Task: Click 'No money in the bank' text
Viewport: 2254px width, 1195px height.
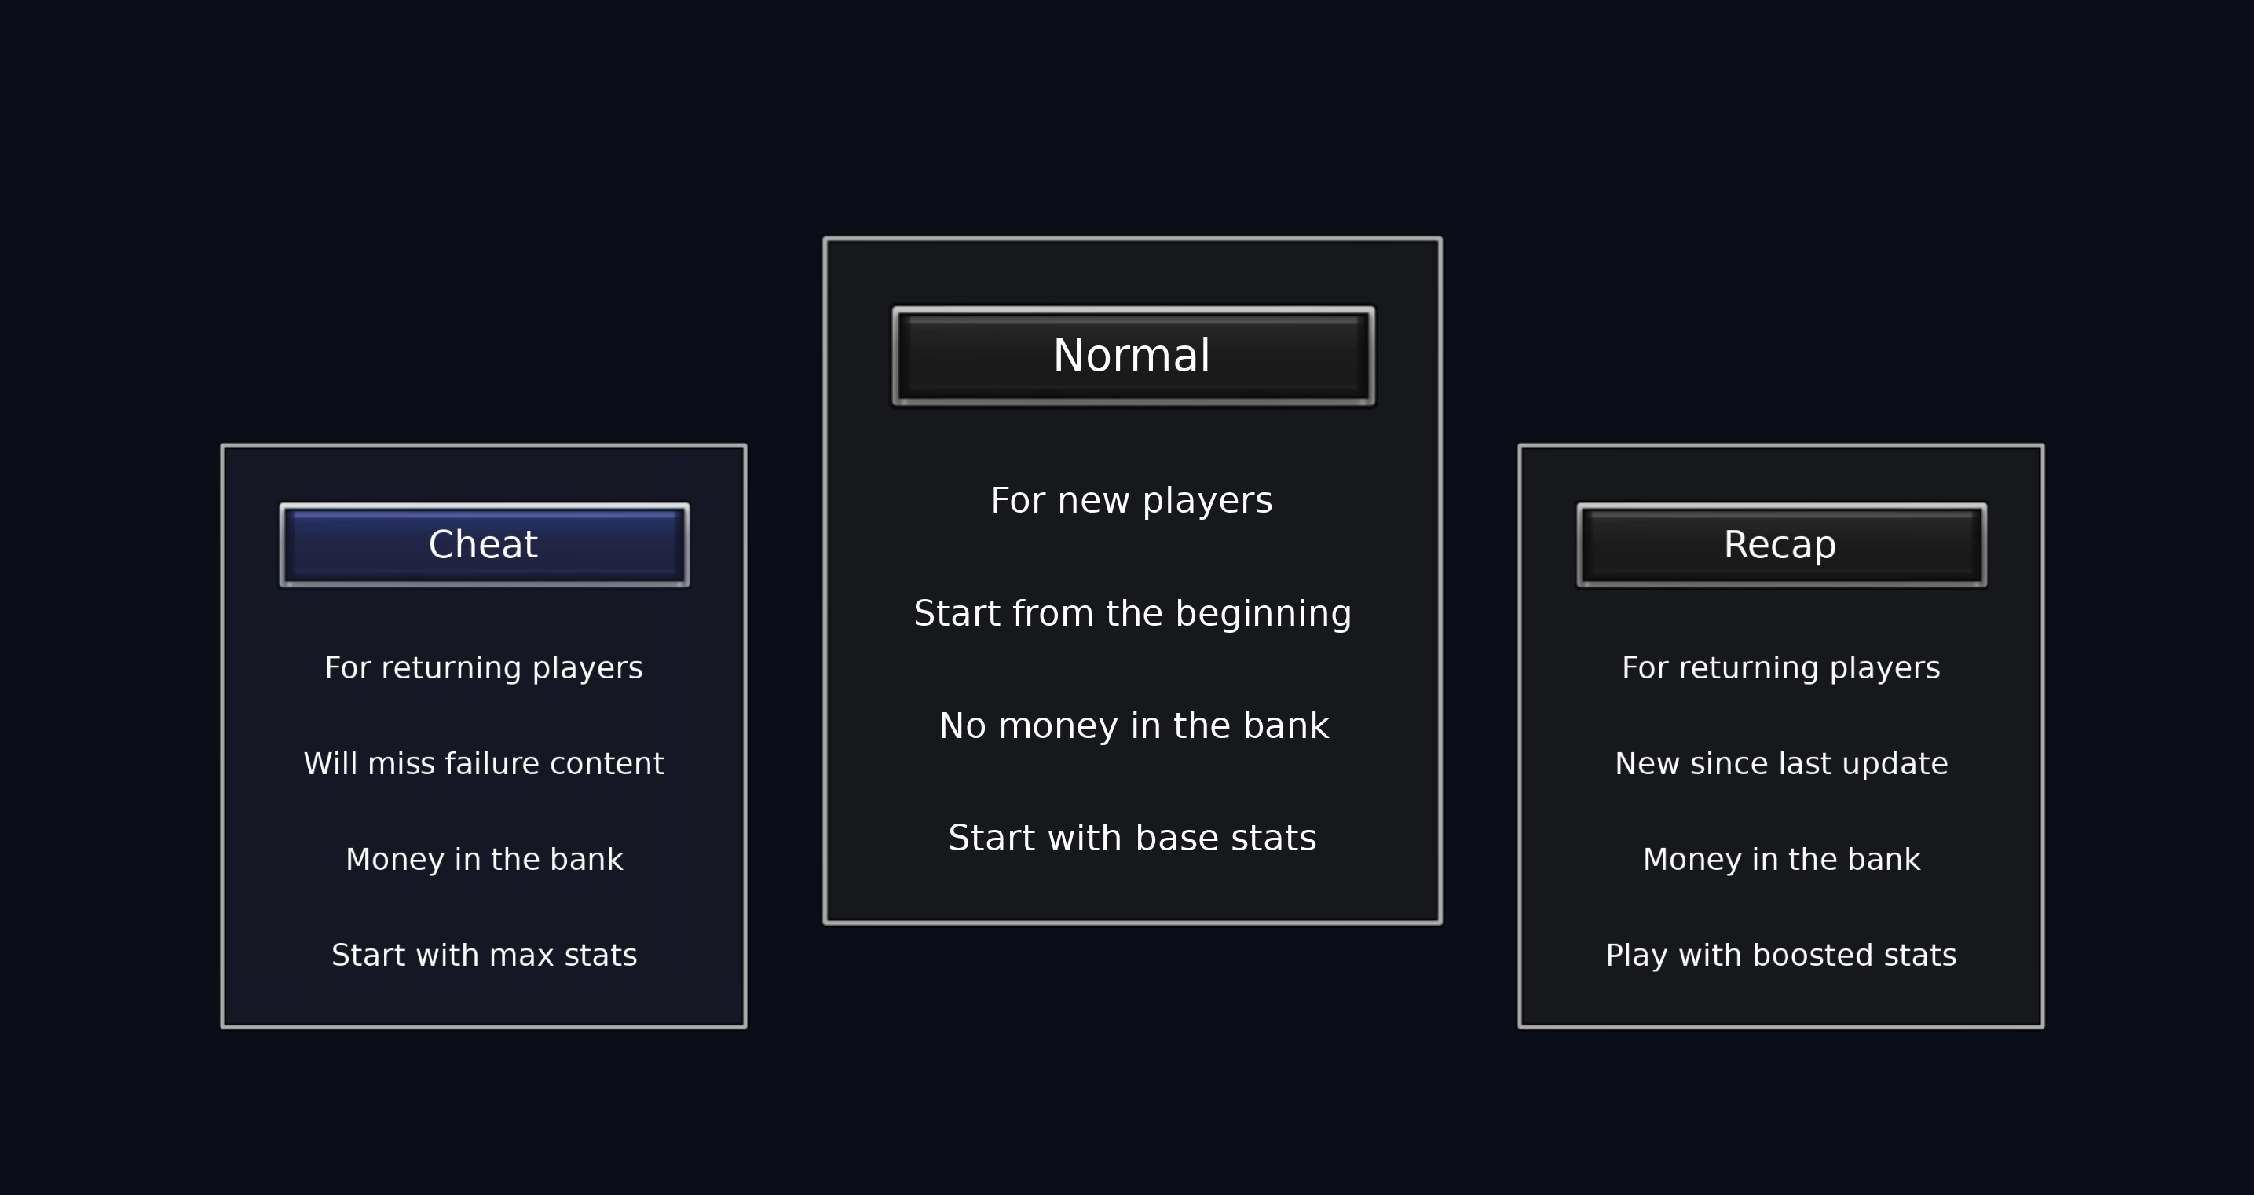Action: coord(1133,725)
